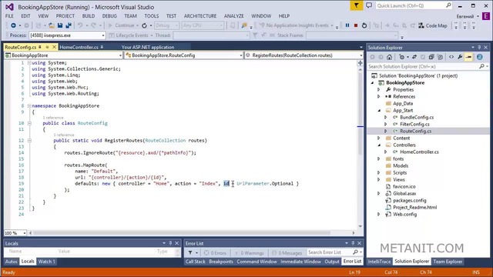Switch to the Watch 1 tab
This screenshot has height=277, width=493.
(46, 262)
